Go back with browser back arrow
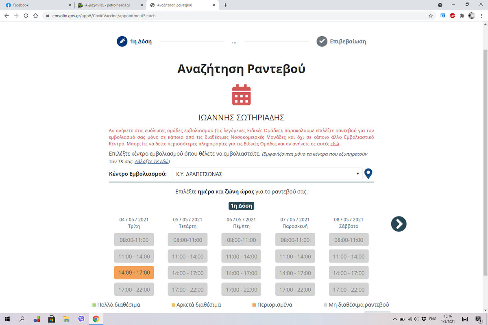 tap(7, 16)
